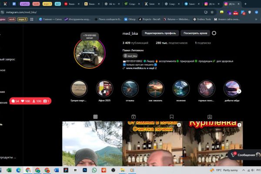
Task: Open the shield extension icon
Action: click(250, 12)
